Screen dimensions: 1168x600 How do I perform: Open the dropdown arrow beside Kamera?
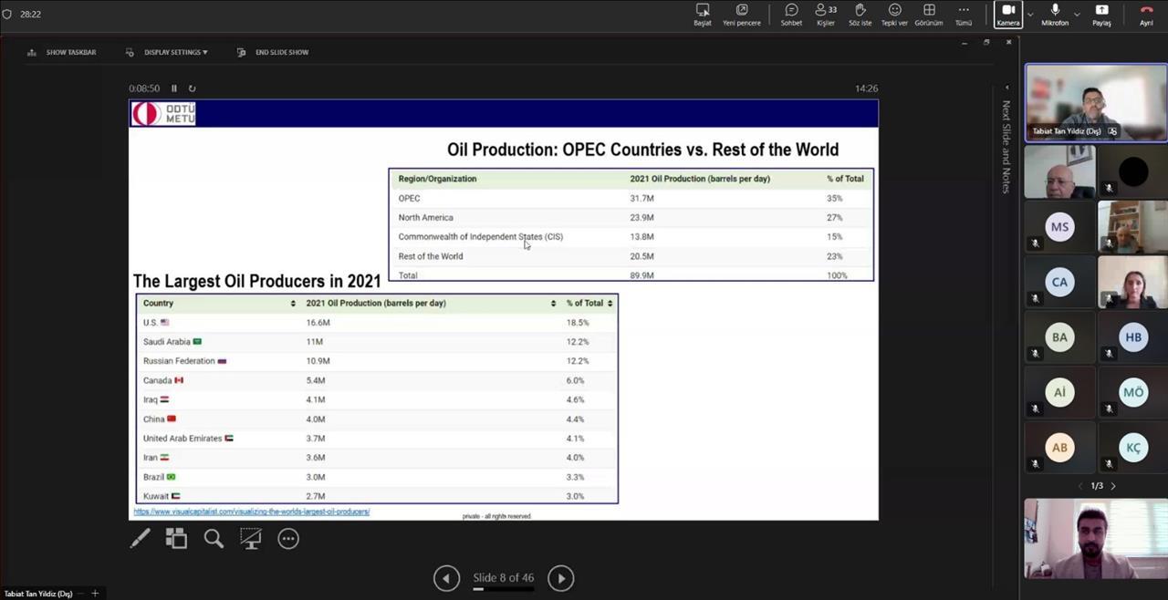click(x=1030, y=15)
